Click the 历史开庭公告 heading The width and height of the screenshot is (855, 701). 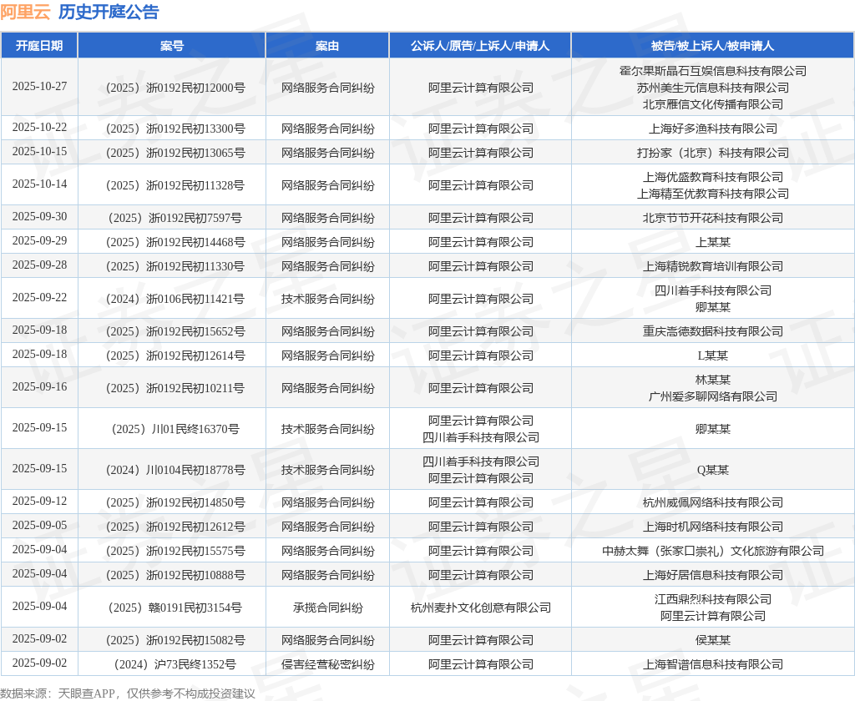[109, 12]
